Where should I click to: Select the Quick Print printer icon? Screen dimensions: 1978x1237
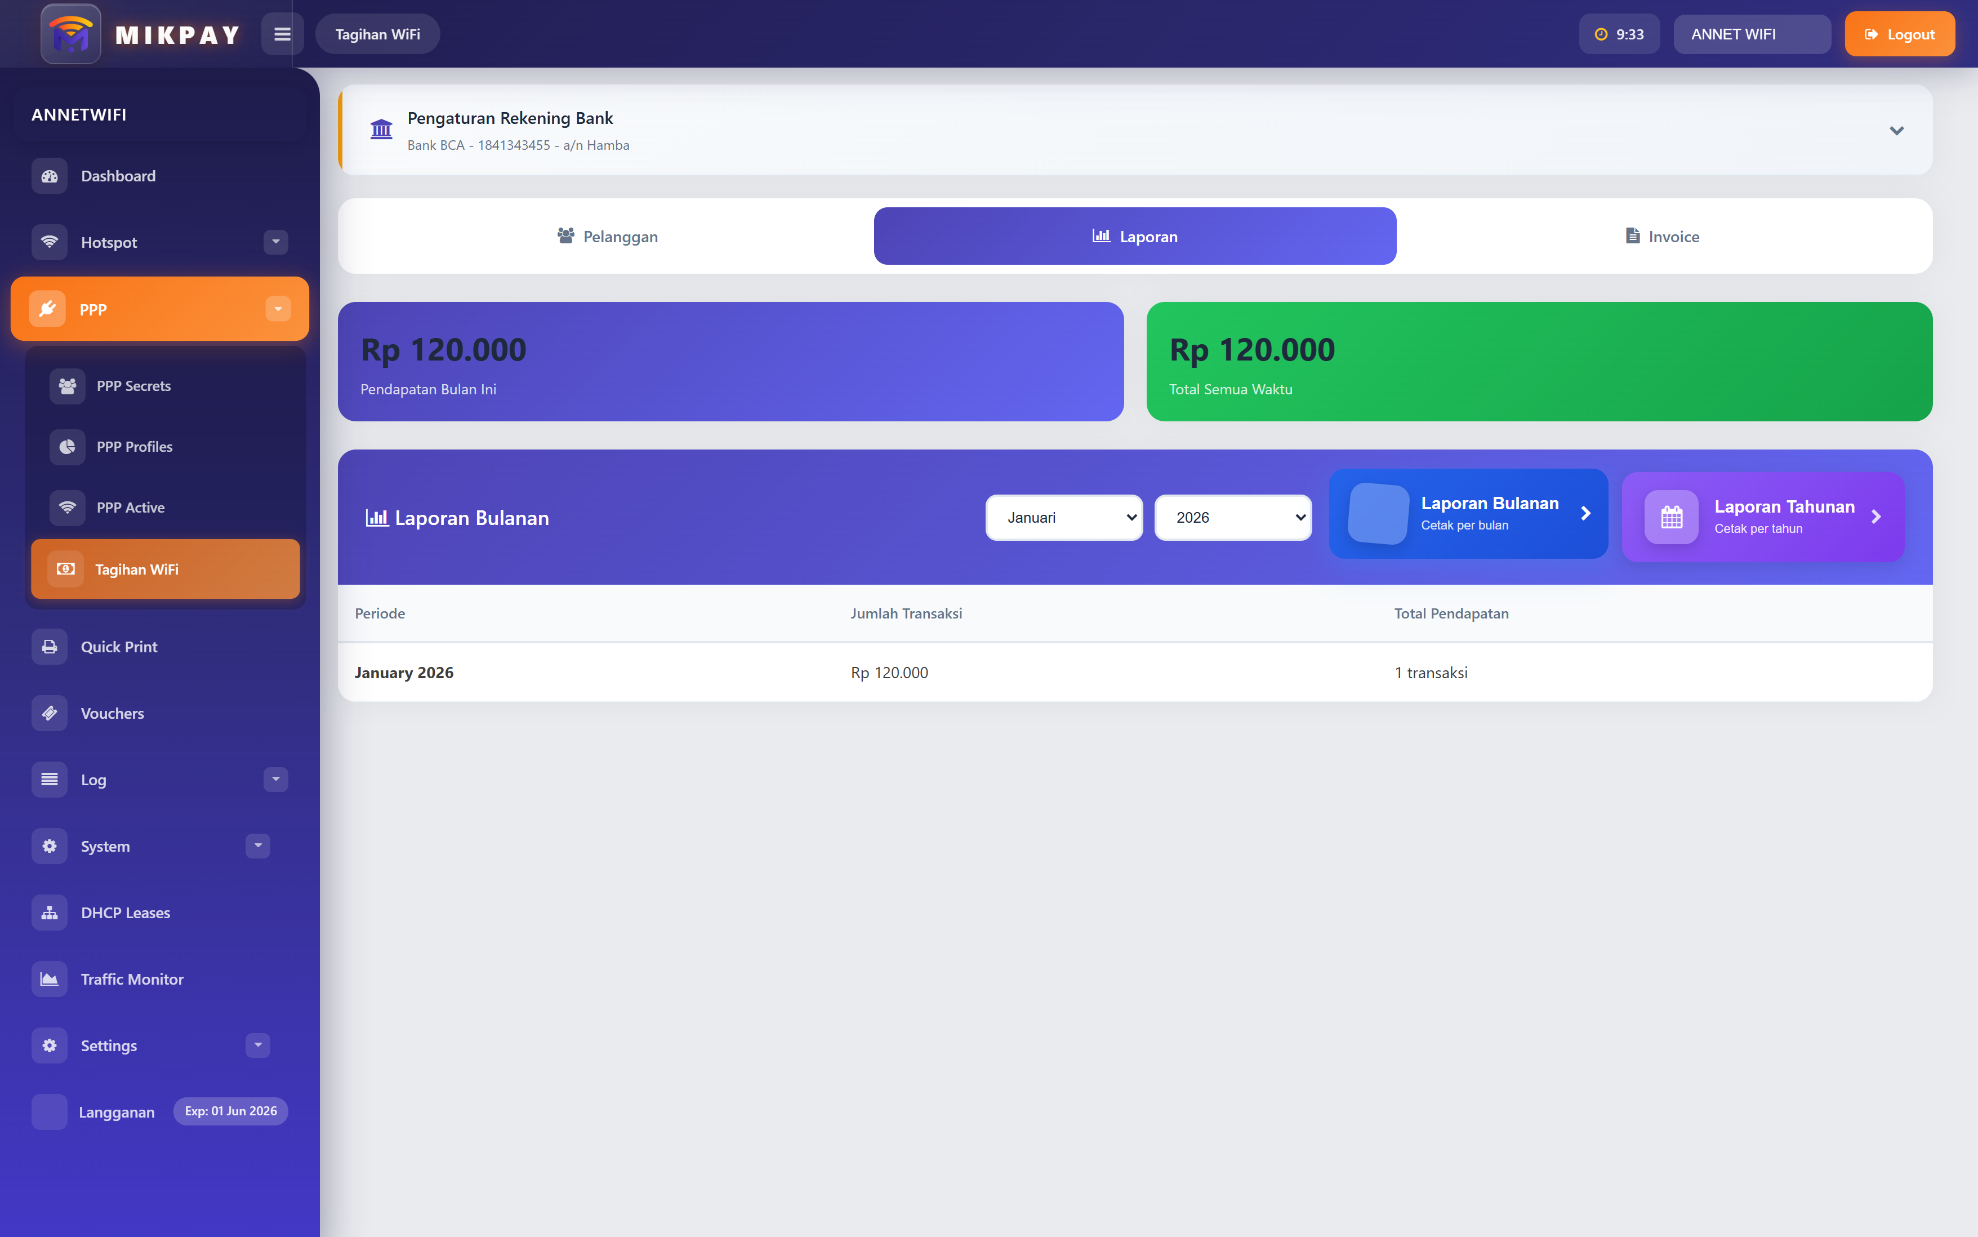(x=49, y=646)
